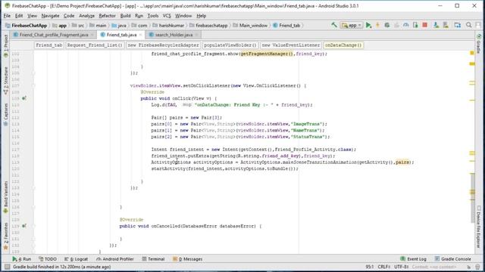Switch to Friend_Chat_profile_Fragment.java tab

54,35
